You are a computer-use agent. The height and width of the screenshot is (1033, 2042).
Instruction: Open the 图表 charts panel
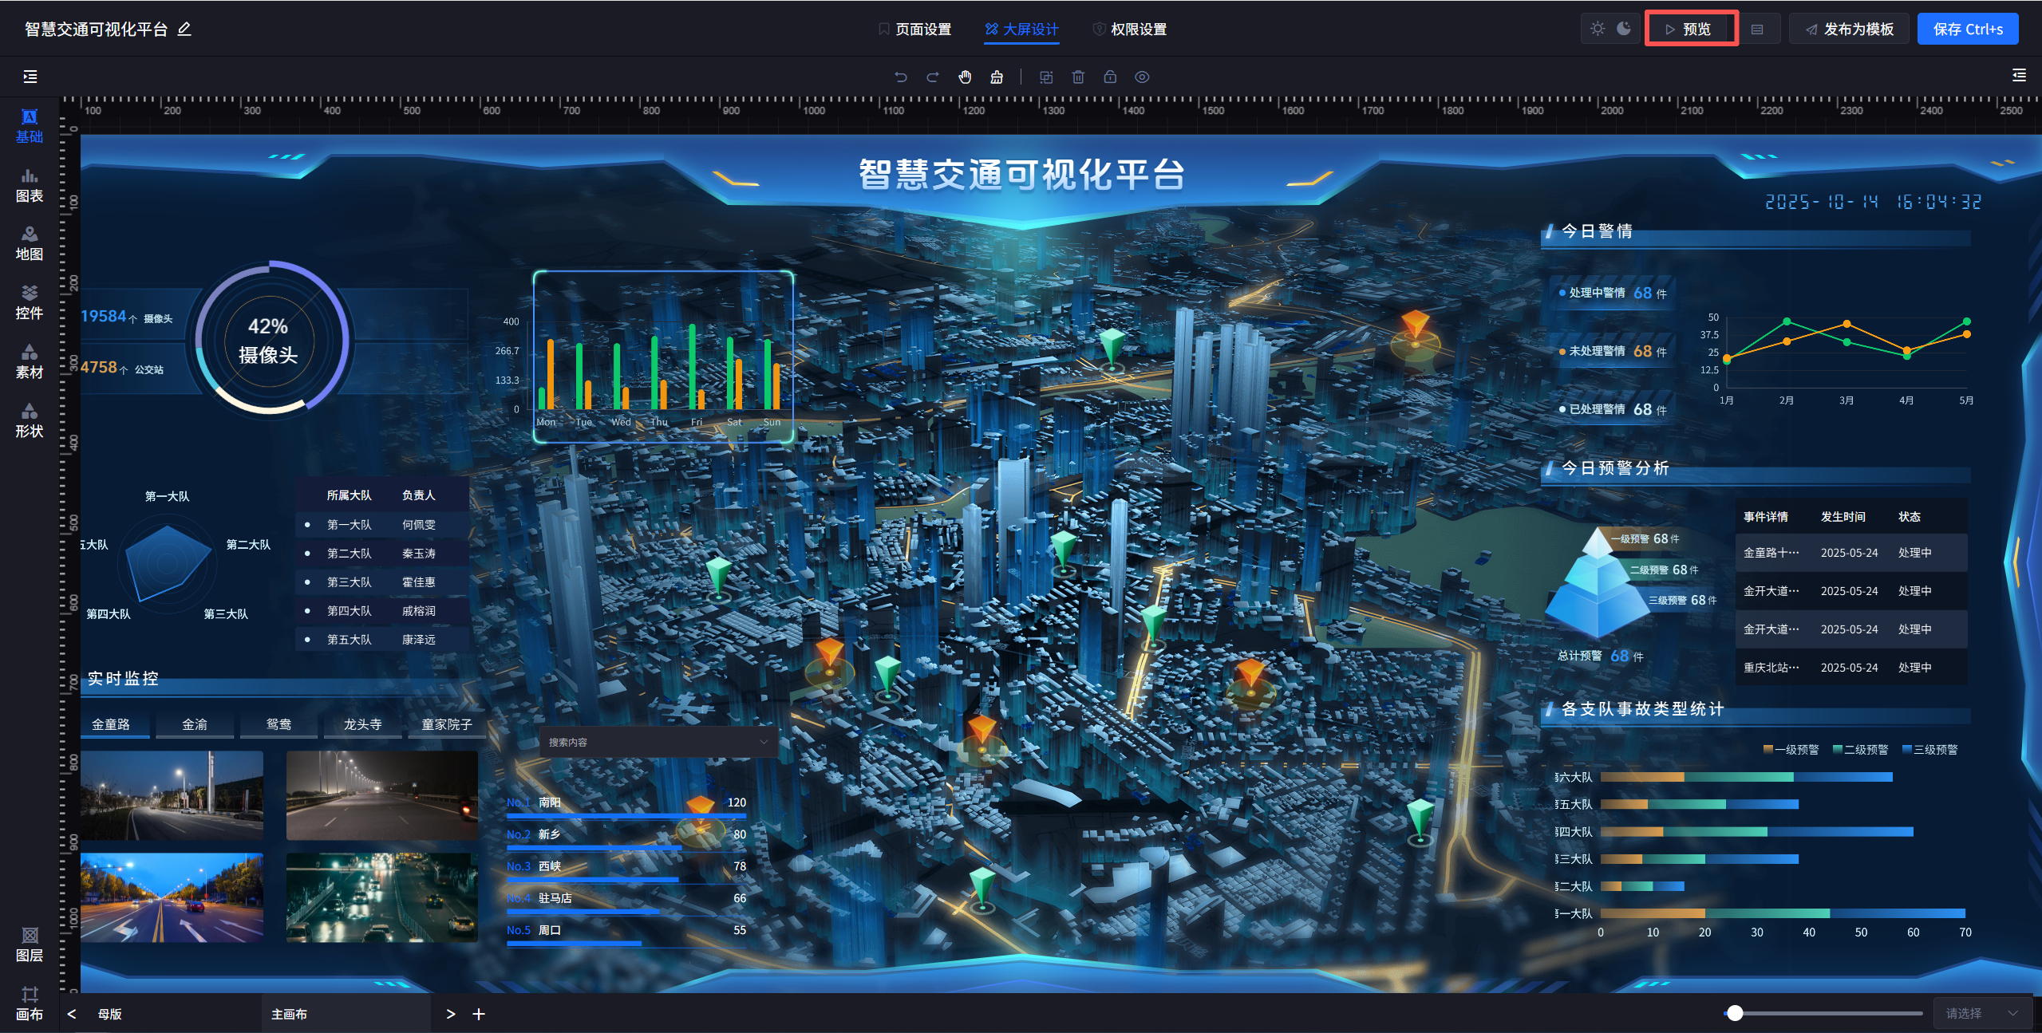point(30,185)
